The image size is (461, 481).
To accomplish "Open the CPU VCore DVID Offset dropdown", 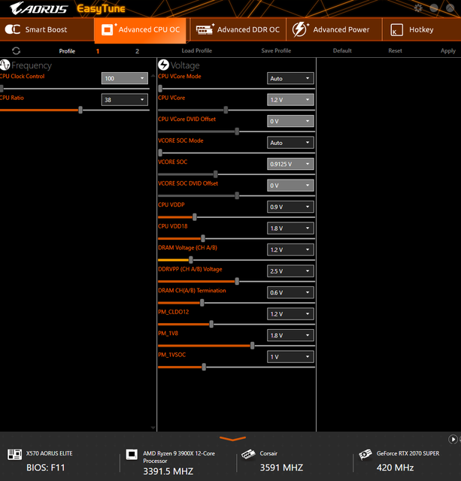I will (290, 121).
